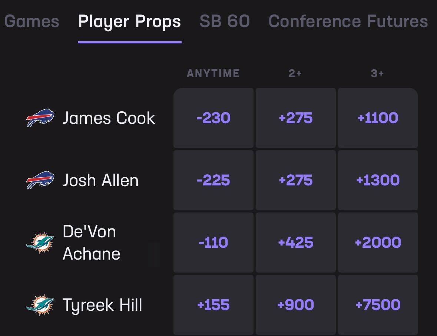Select the Dolphins logo next to De'Von Achane

click(x=41, y=243)
